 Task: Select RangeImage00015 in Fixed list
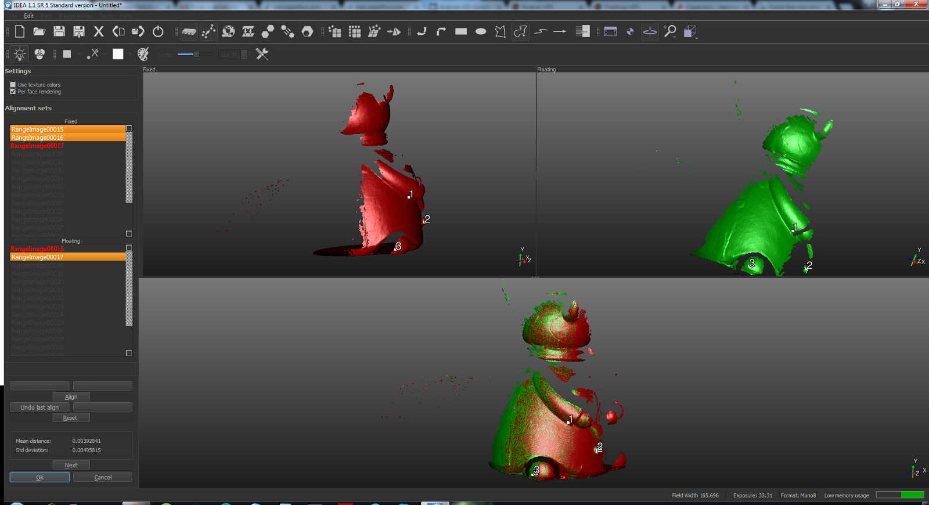point(68,129)
